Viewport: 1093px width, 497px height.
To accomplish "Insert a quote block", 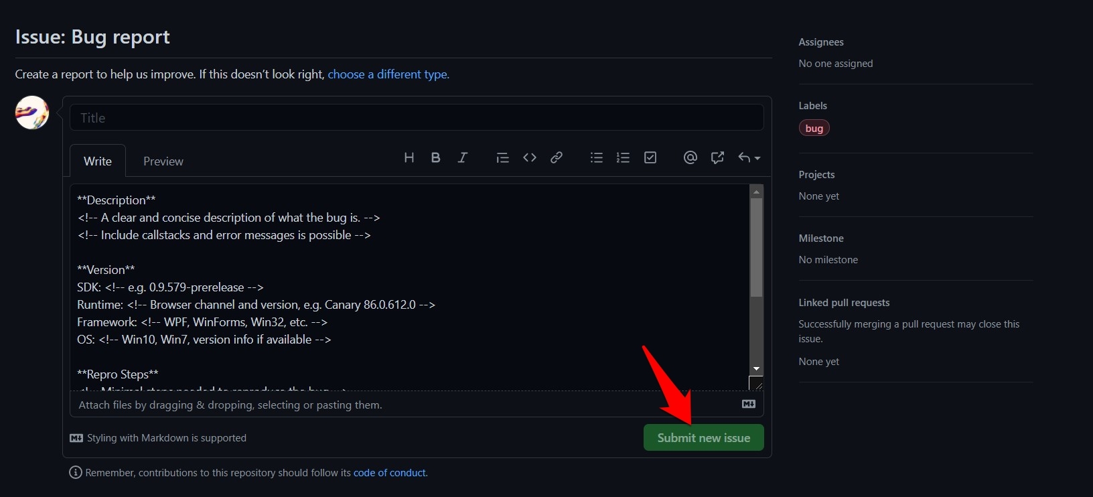I will [x=502, y=157].
